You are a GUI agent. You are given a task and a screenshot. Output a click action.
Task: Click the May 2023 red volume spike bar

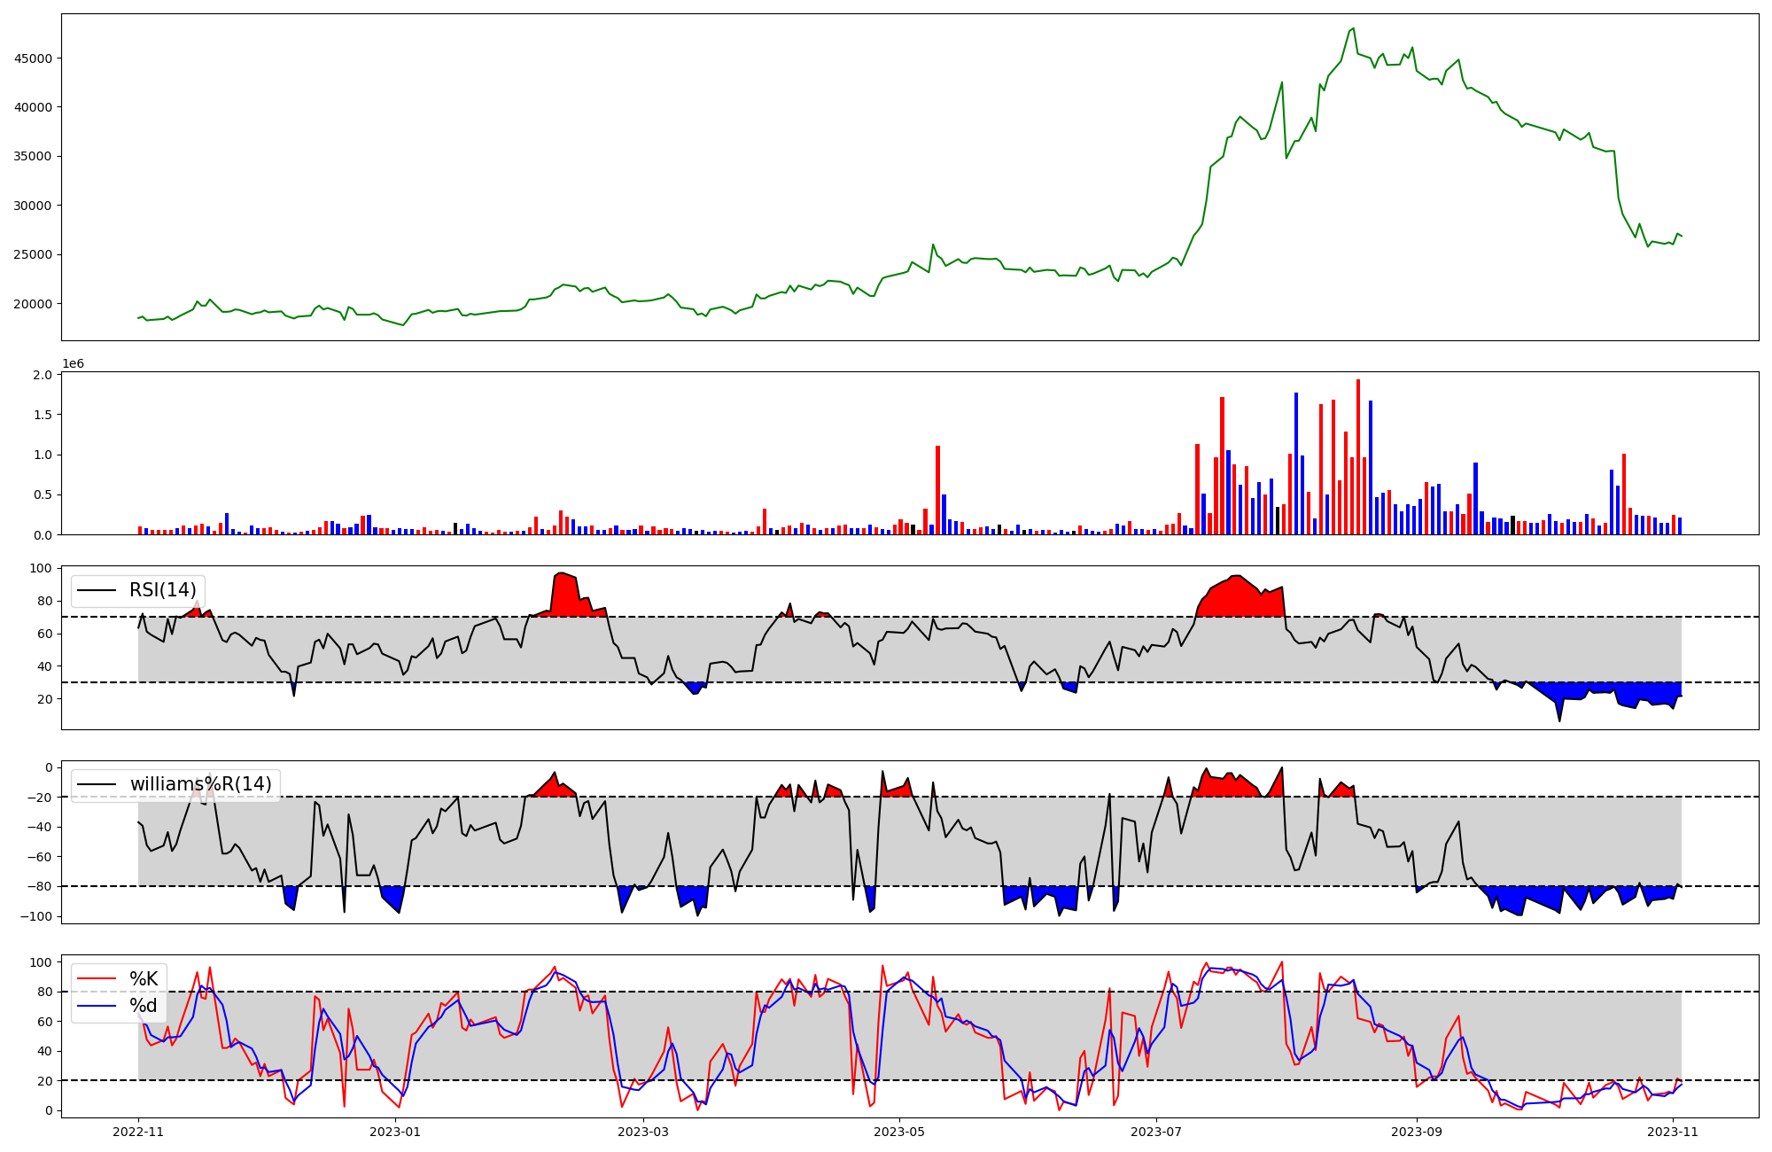click(937, 490)
